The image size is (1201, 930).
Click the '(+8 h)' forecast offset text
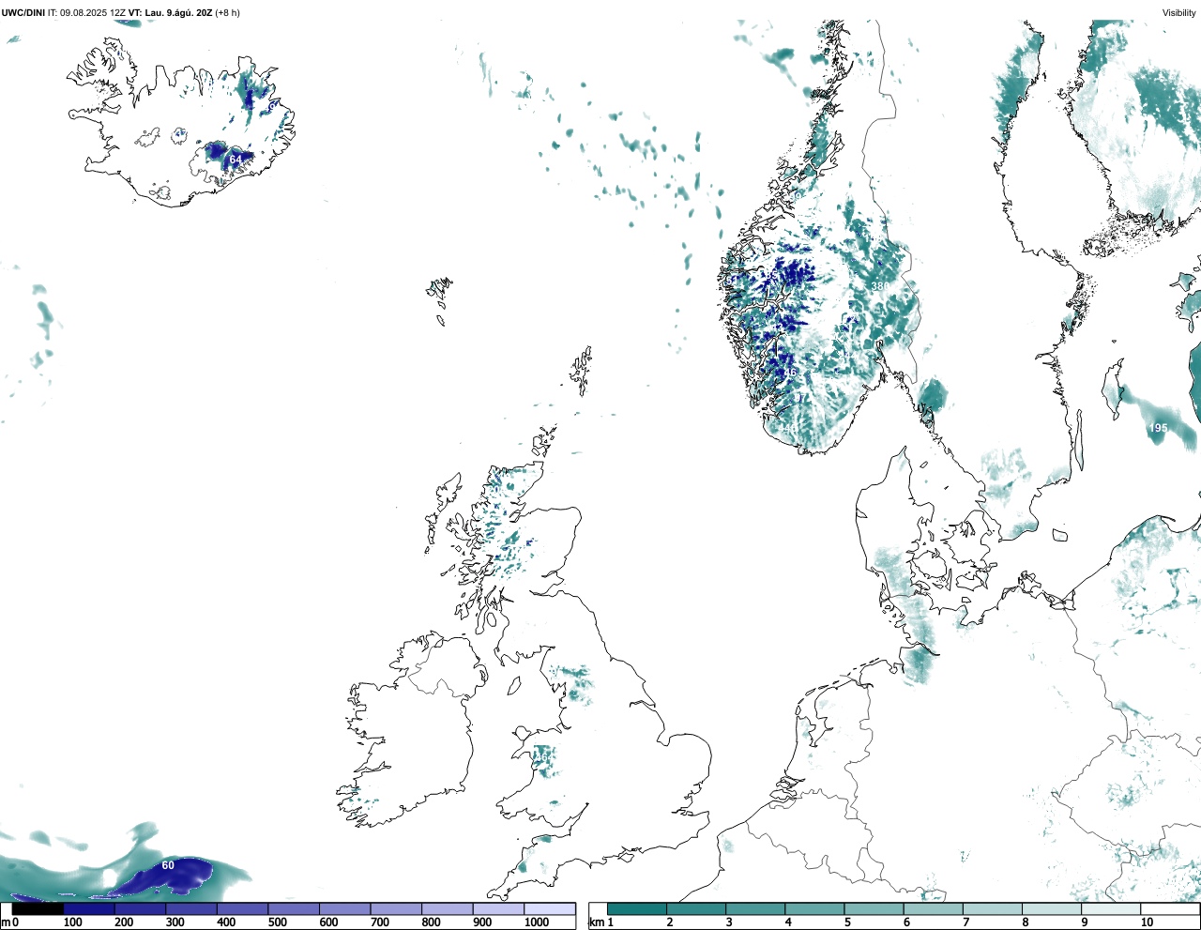point(227,13)
